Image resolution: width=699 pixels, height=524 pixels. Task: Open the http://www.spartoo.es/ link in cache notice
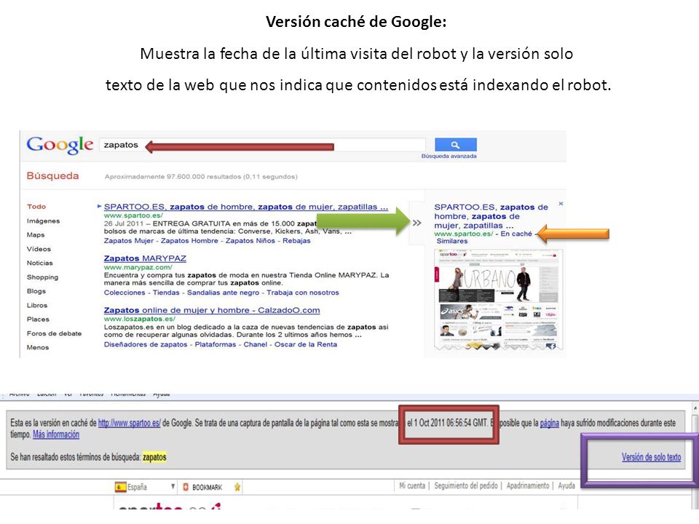click(x=130, y=423)
